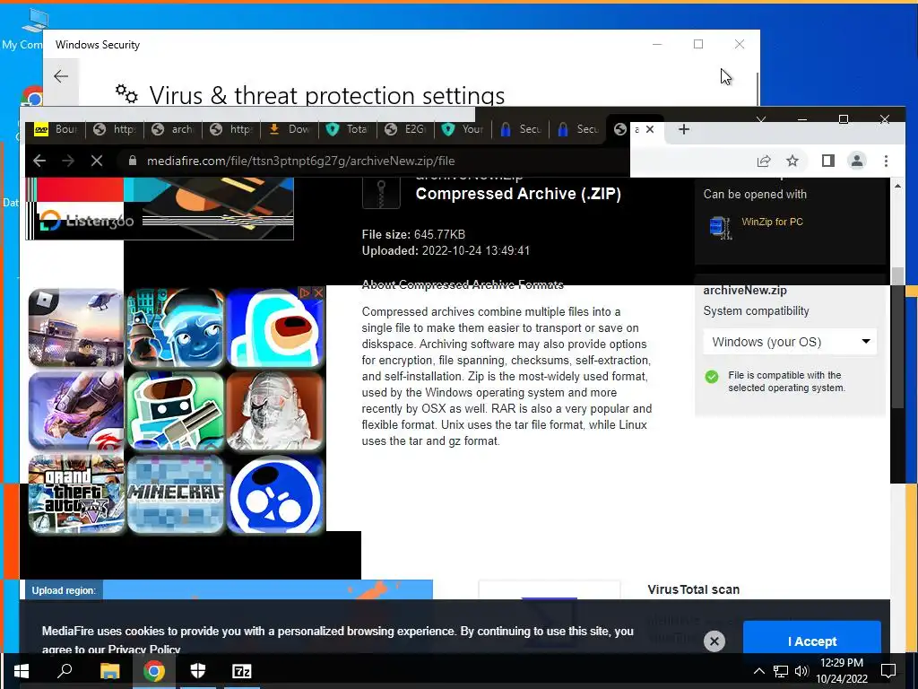Dismiss the cookie banner with X
The image size is (918, 689).
pos(714,641)
